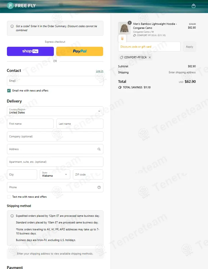Click the Bamboo Lightweight Hoodie thumbnail
Viewport: 208px width, 269px height.
tap(124, 28)
